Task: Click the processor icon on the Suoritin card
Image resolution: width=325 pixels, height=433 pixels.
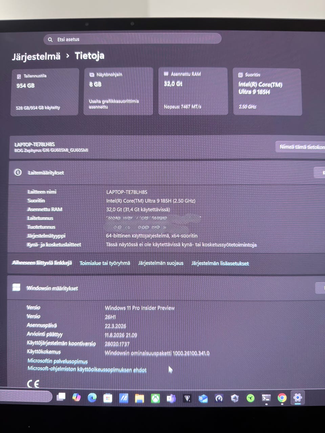Action: [240, 75]
